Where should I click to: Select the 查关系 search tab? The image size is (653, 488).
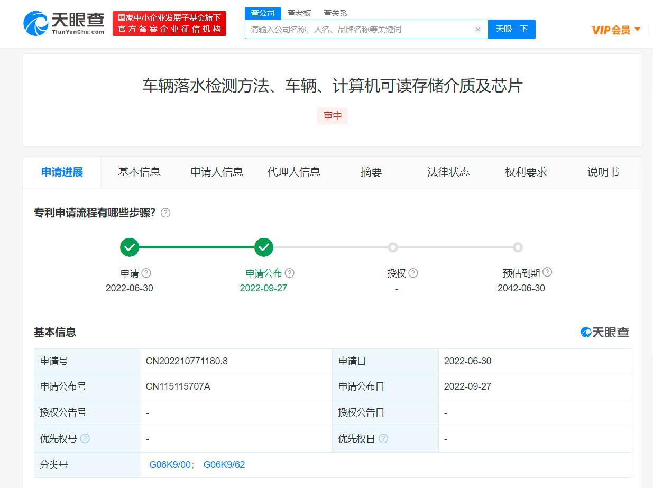tap(335, 13)
